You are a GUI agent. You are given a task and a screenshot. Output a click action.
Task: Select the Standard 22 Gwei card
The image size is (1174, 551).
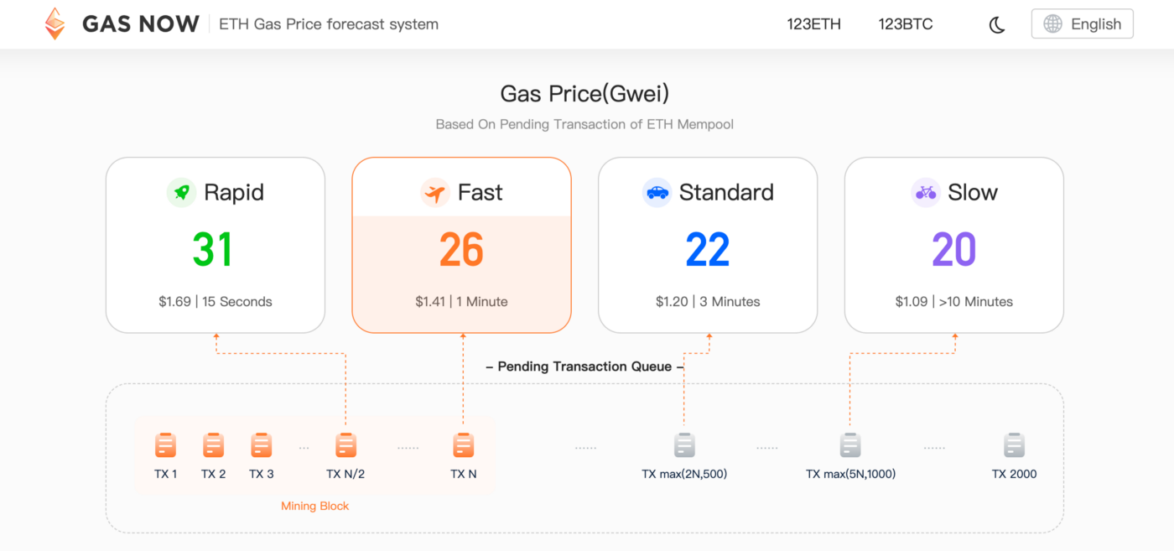point(708,245)
